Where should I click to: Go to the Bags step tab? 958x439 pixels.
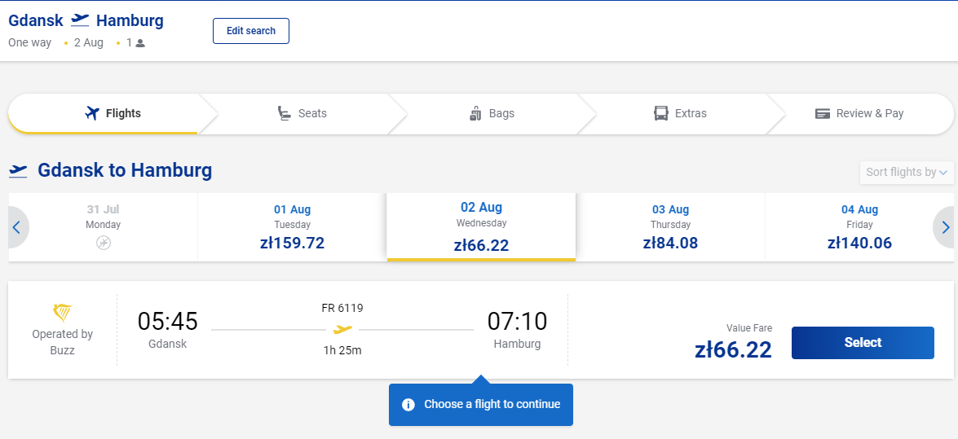pyautogui.click(x=492, y=113)
